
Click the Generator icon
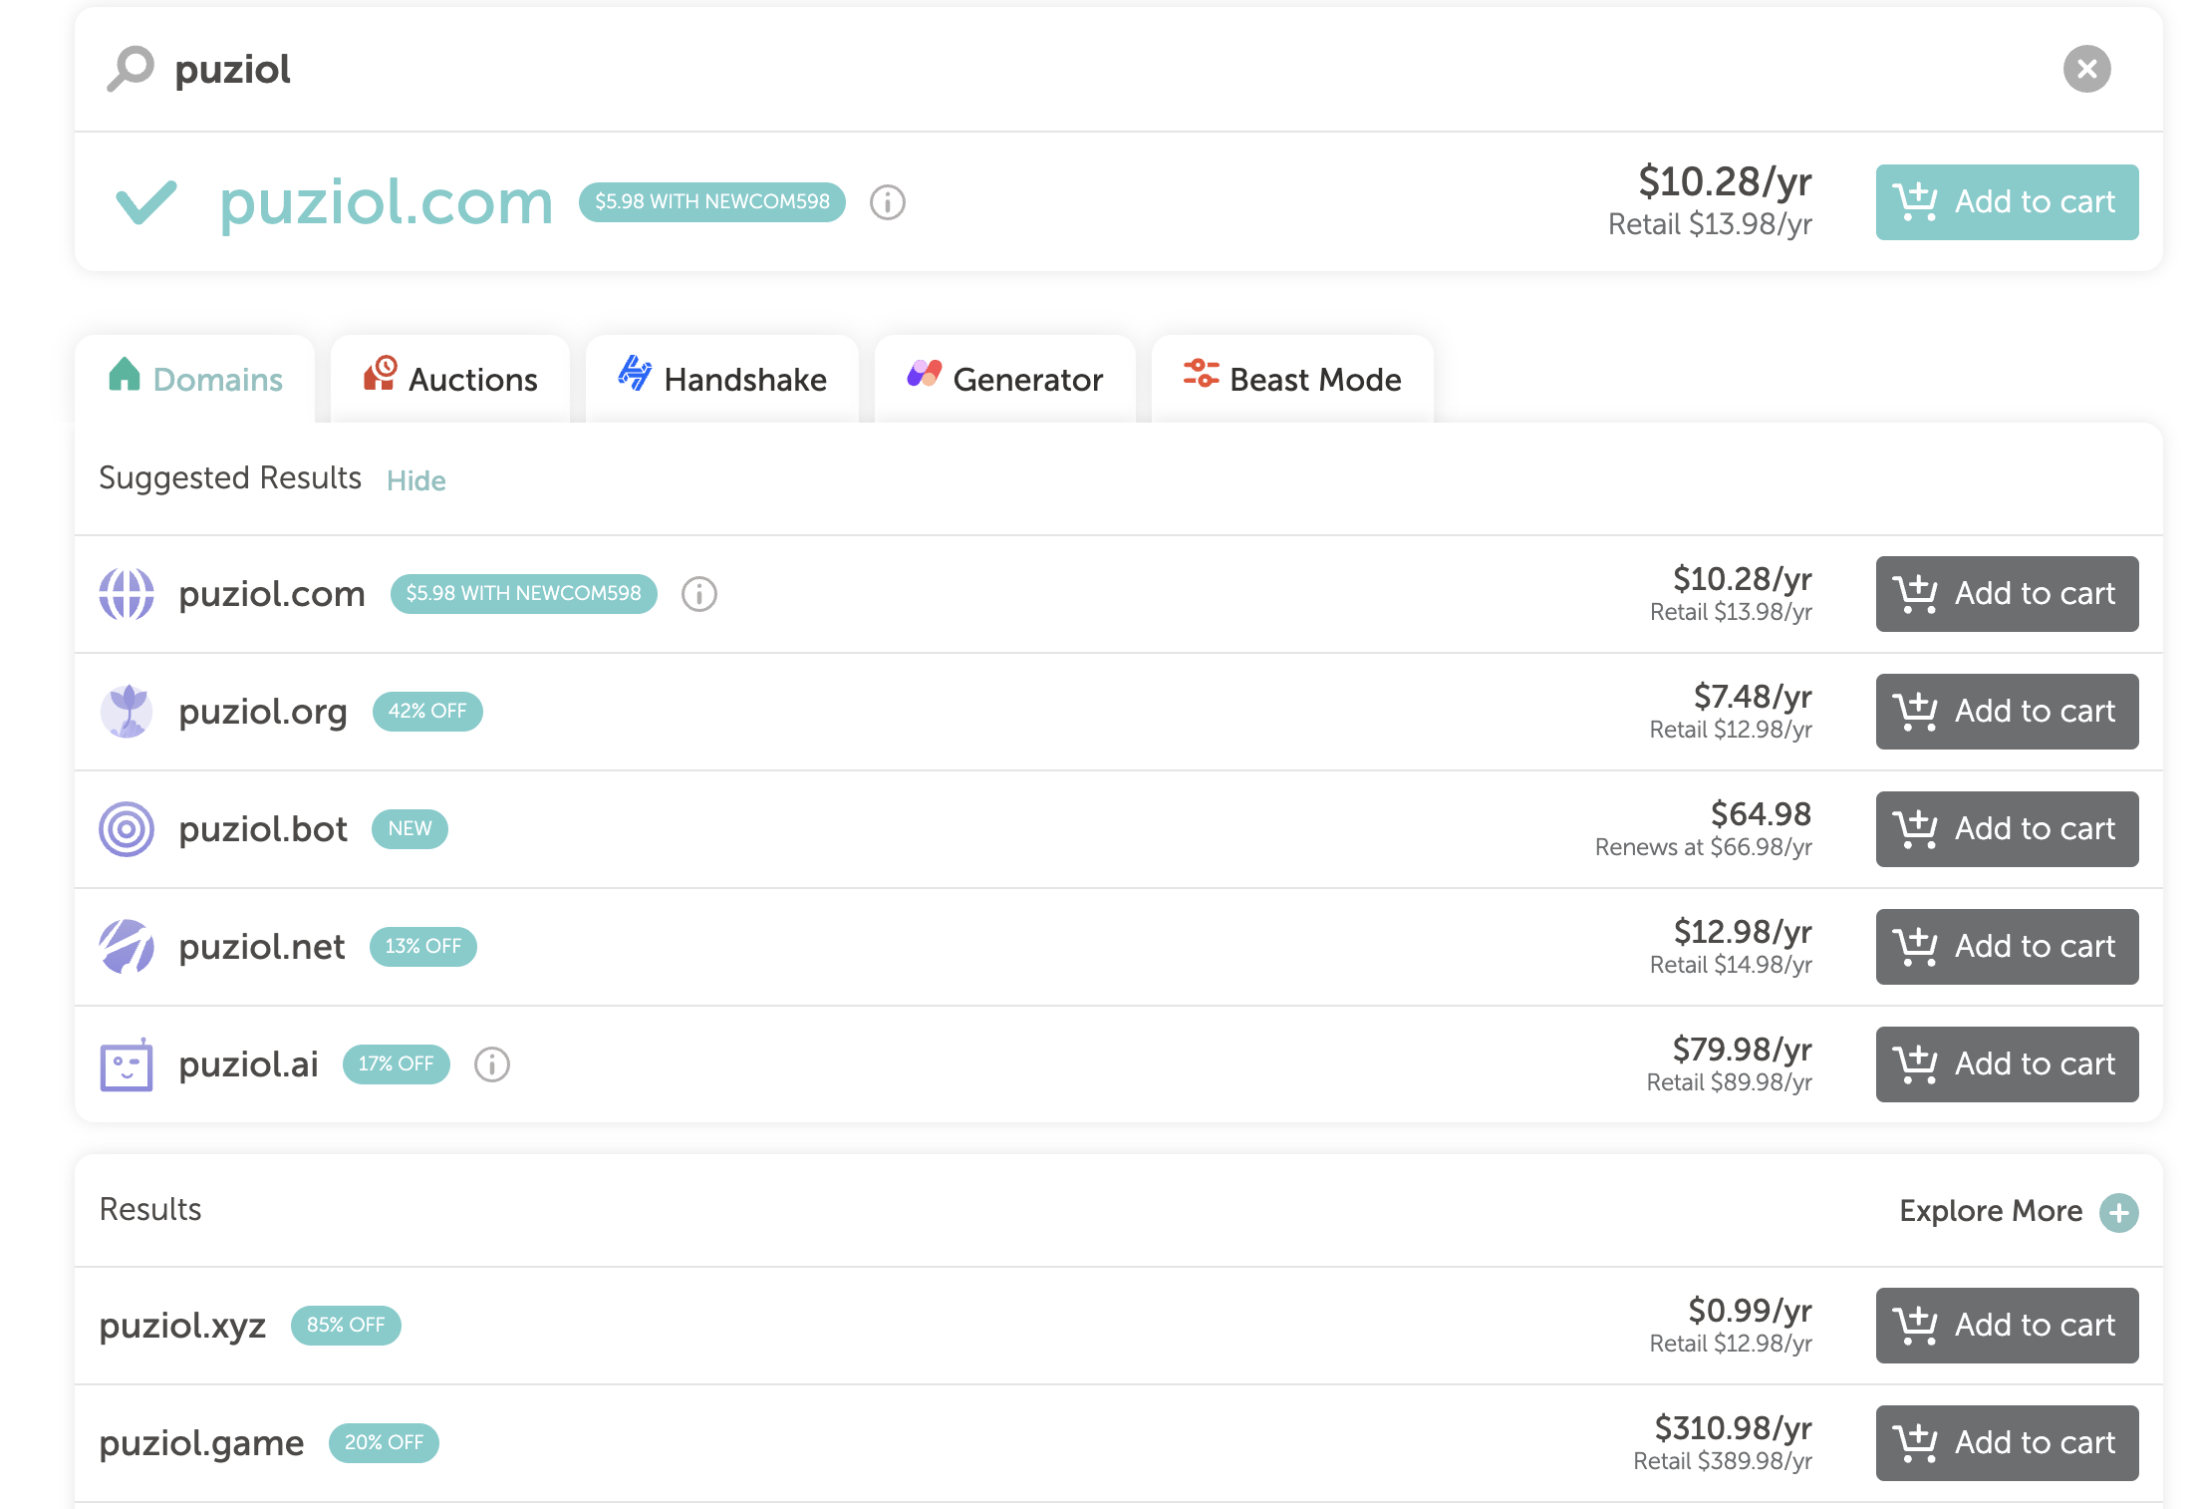pos(923,378)
